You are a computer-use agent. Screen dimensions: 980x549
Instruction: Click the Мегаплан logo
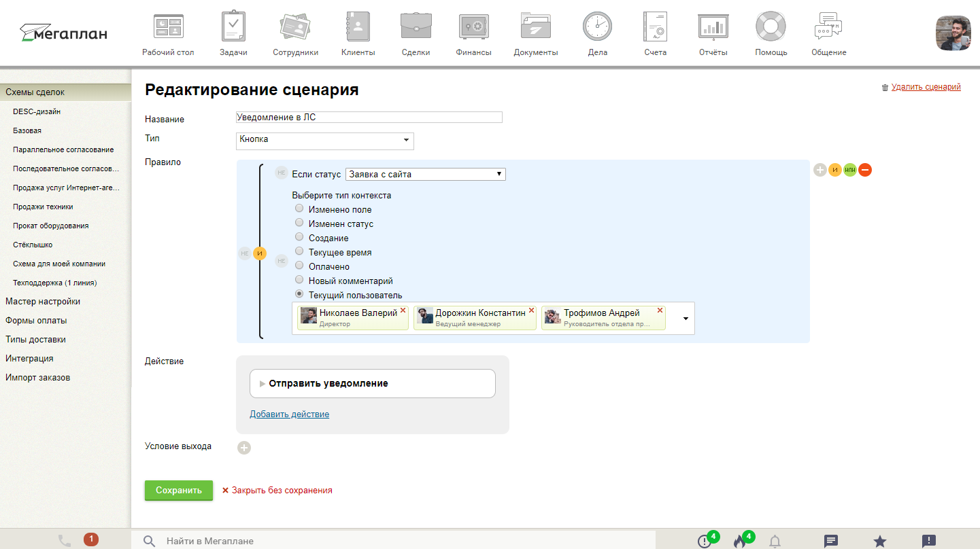[x=63, y=32]
